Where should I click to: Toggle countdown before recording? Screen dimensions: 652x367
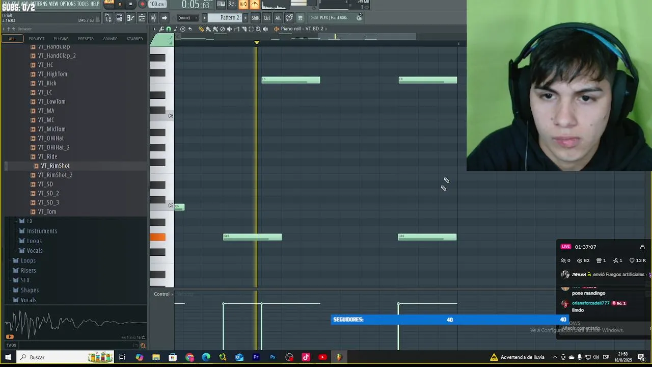(232, 4)
